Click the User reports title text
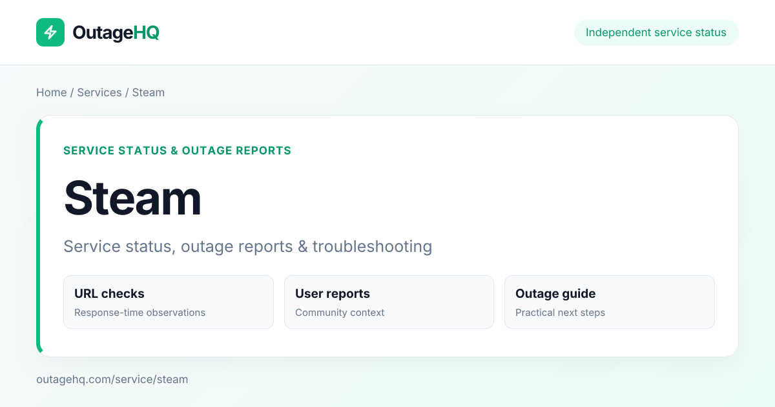775x407 pixels. 333,293
